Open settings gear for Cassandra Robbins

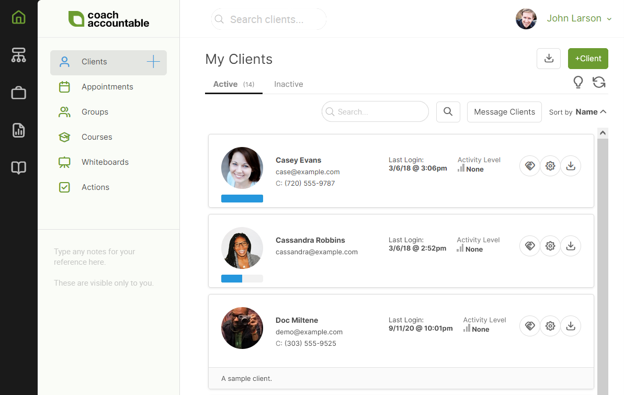(x=550, y=245)
